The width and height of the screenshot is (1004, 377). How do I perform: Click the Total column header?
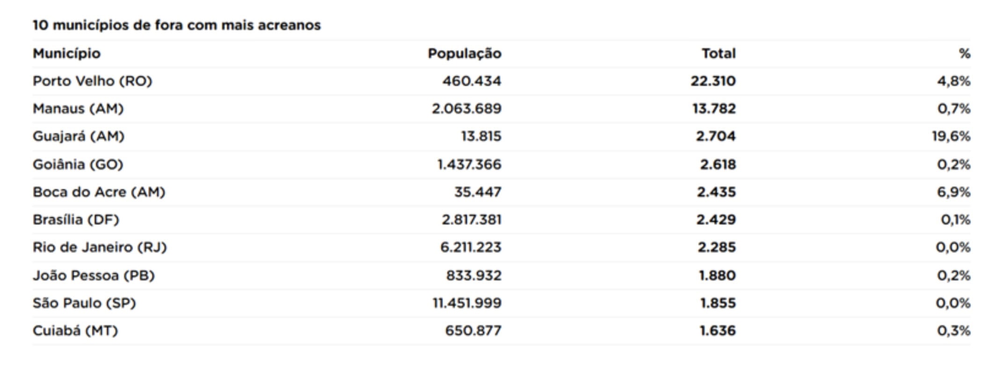pos(718,54)
